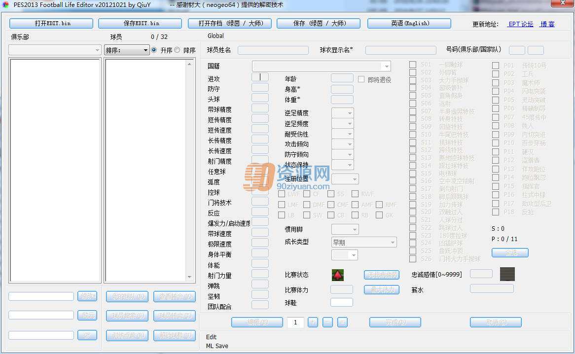Viewport: 575px width, 354px height.
Task: Enable skill S26 门将大力手抛球
Action: [413, 259]
